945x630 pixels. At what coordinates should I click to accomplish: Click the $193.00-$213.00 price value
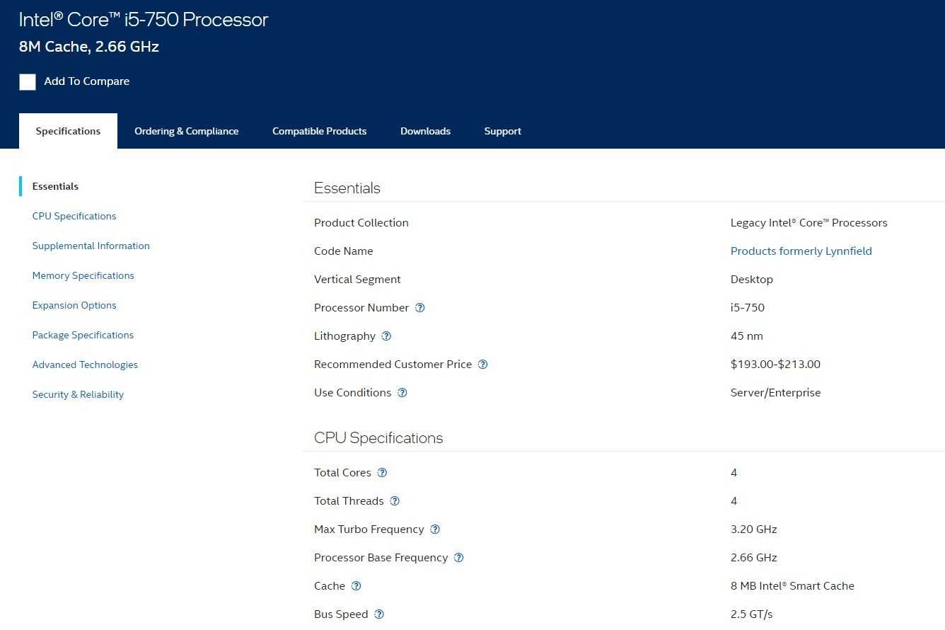tap(775, 365)
